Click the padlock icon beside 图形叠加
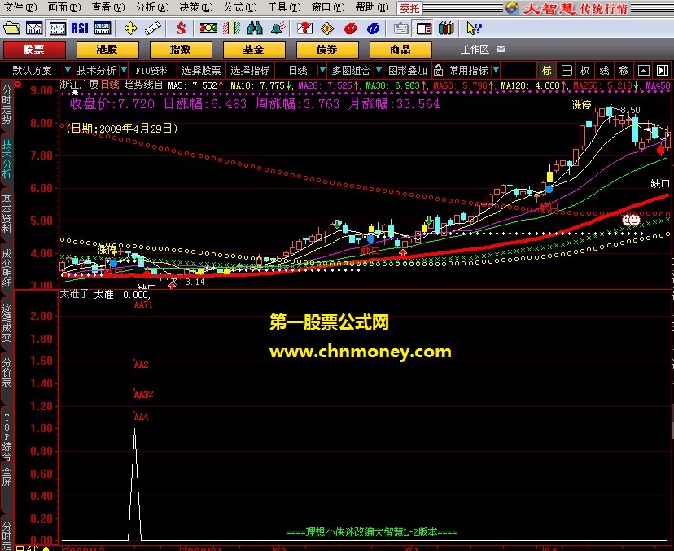674x551 pixels. coord(438,70)
